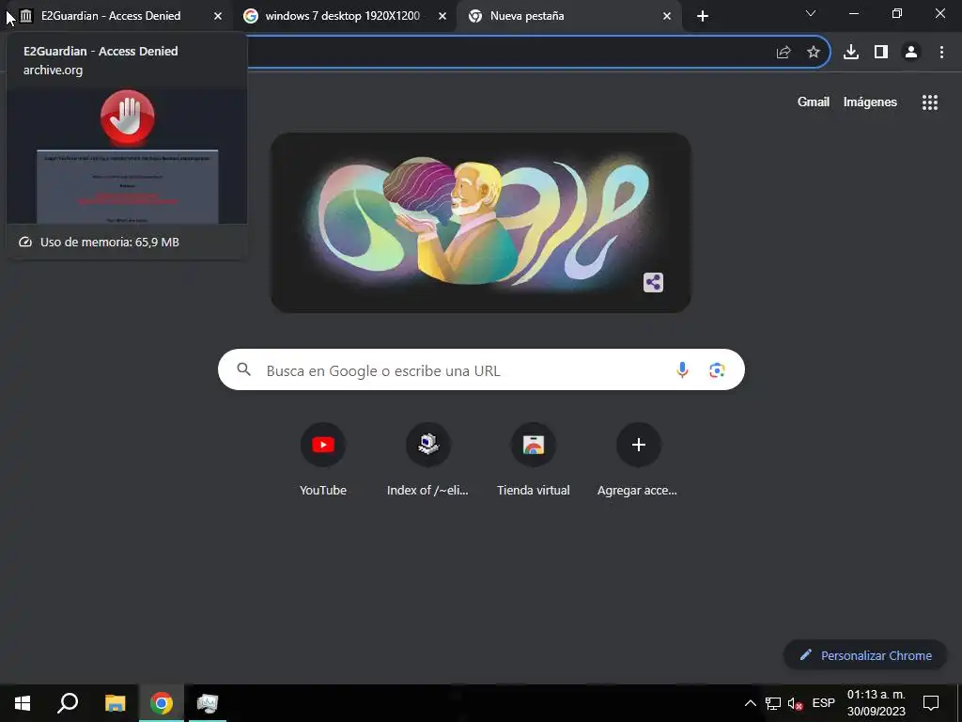The width and height of the screenshot is (962, 722).
Task: Click the share this page icon in address bar
Action: pos(784,53)
